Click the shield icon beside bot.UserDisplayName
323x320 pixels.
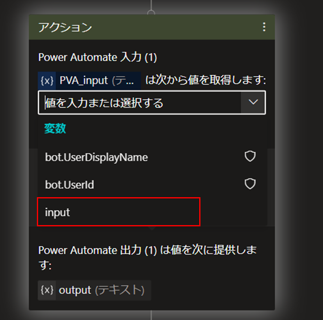[250, 156]
